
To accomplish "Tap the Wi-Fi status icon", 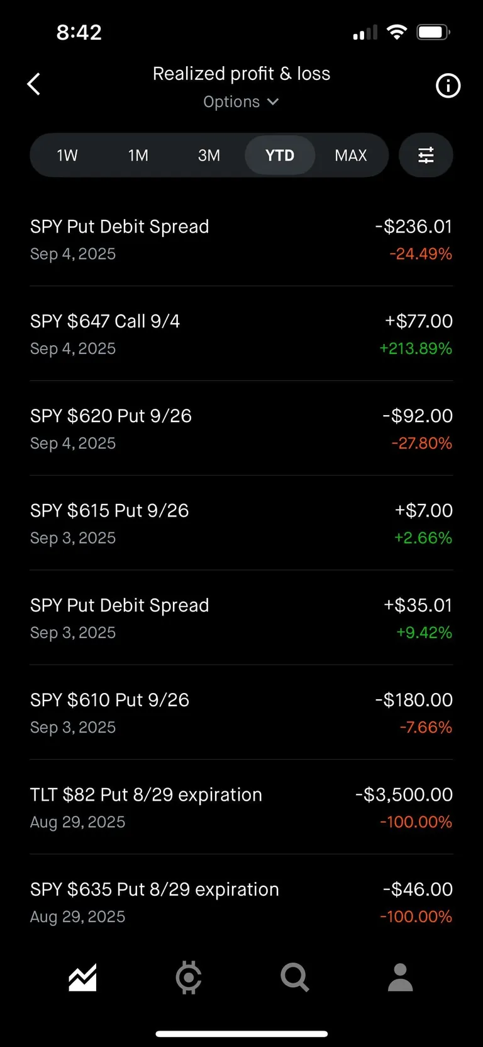I will (x=396, y=32).
